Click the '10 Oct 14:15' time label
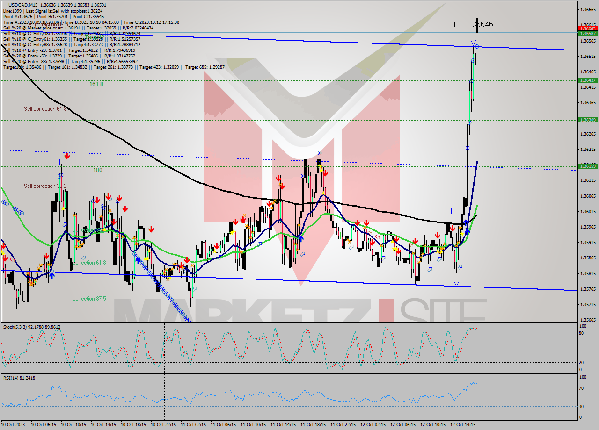The height and width of the screenshot is (430, 599). coord(103,425)
